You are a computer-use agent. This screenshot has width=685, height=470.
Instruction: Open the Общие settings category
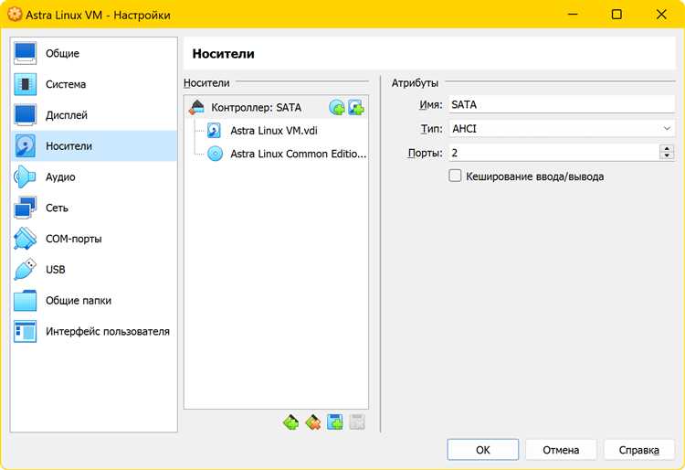[x=93, y=53]
